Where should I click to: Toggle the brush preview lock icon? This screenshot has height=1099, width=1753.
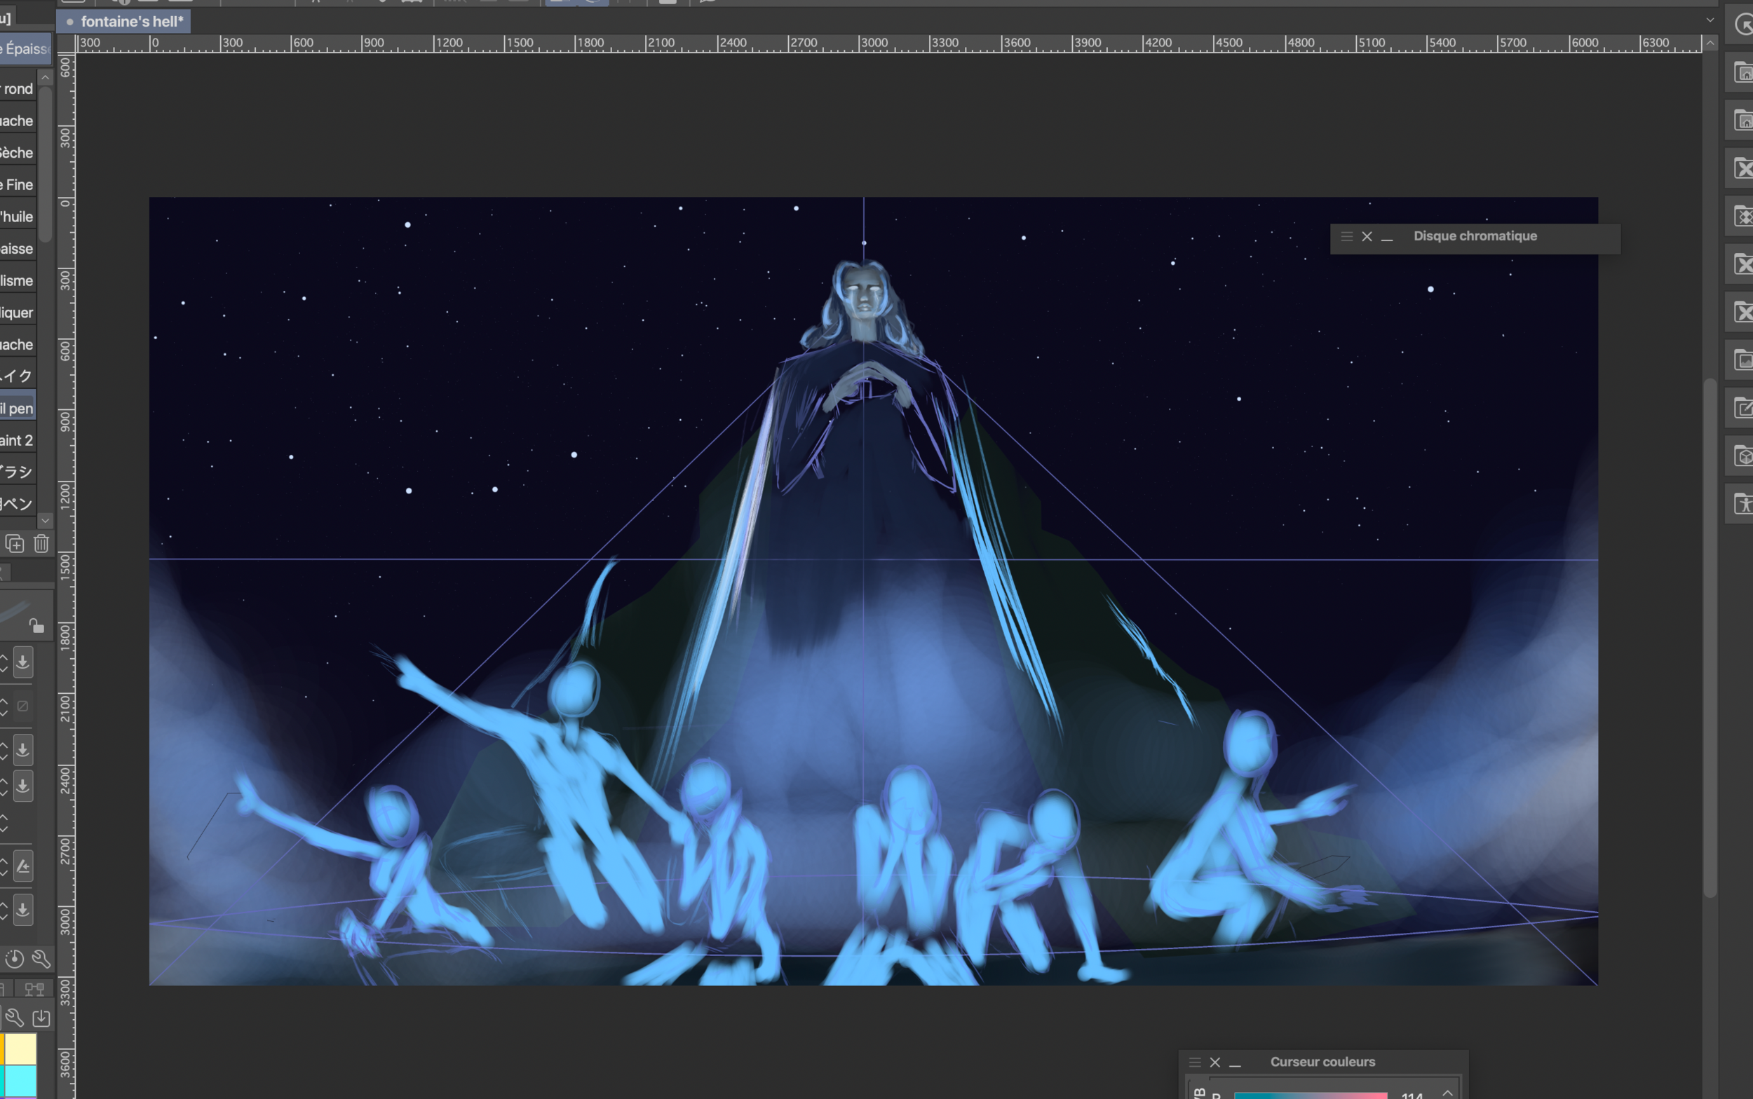coord(36,626)
